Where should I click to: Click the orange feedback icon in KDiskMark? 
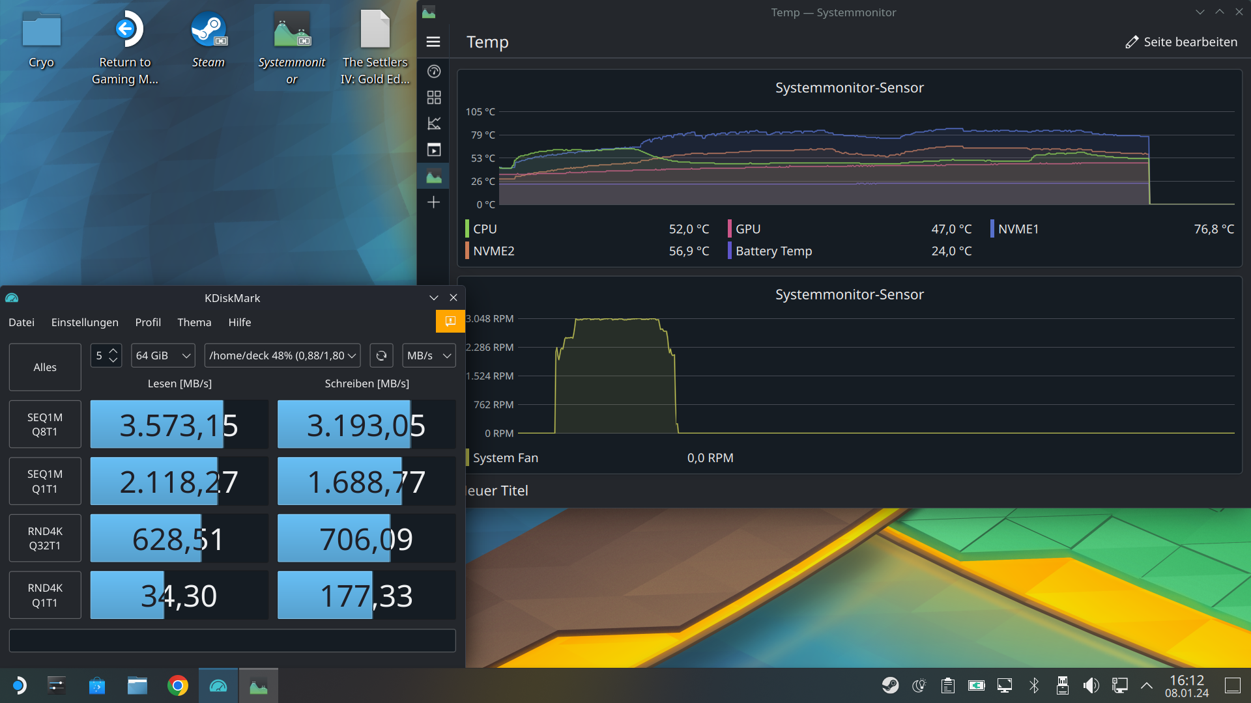pos(450,321)
